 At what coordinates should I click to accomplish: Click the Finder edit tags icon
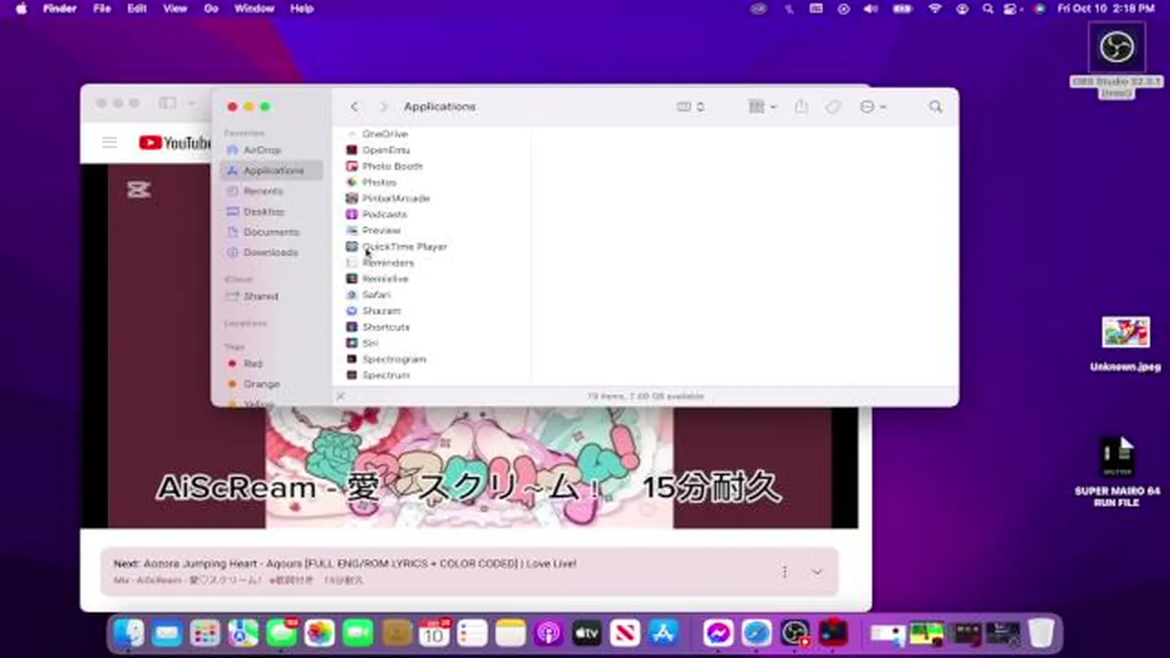(833, 107)
